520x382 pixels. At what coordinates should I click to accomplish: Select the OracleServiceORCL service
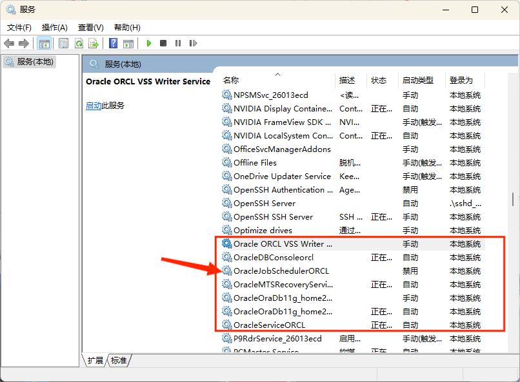(x=353, y=325)
